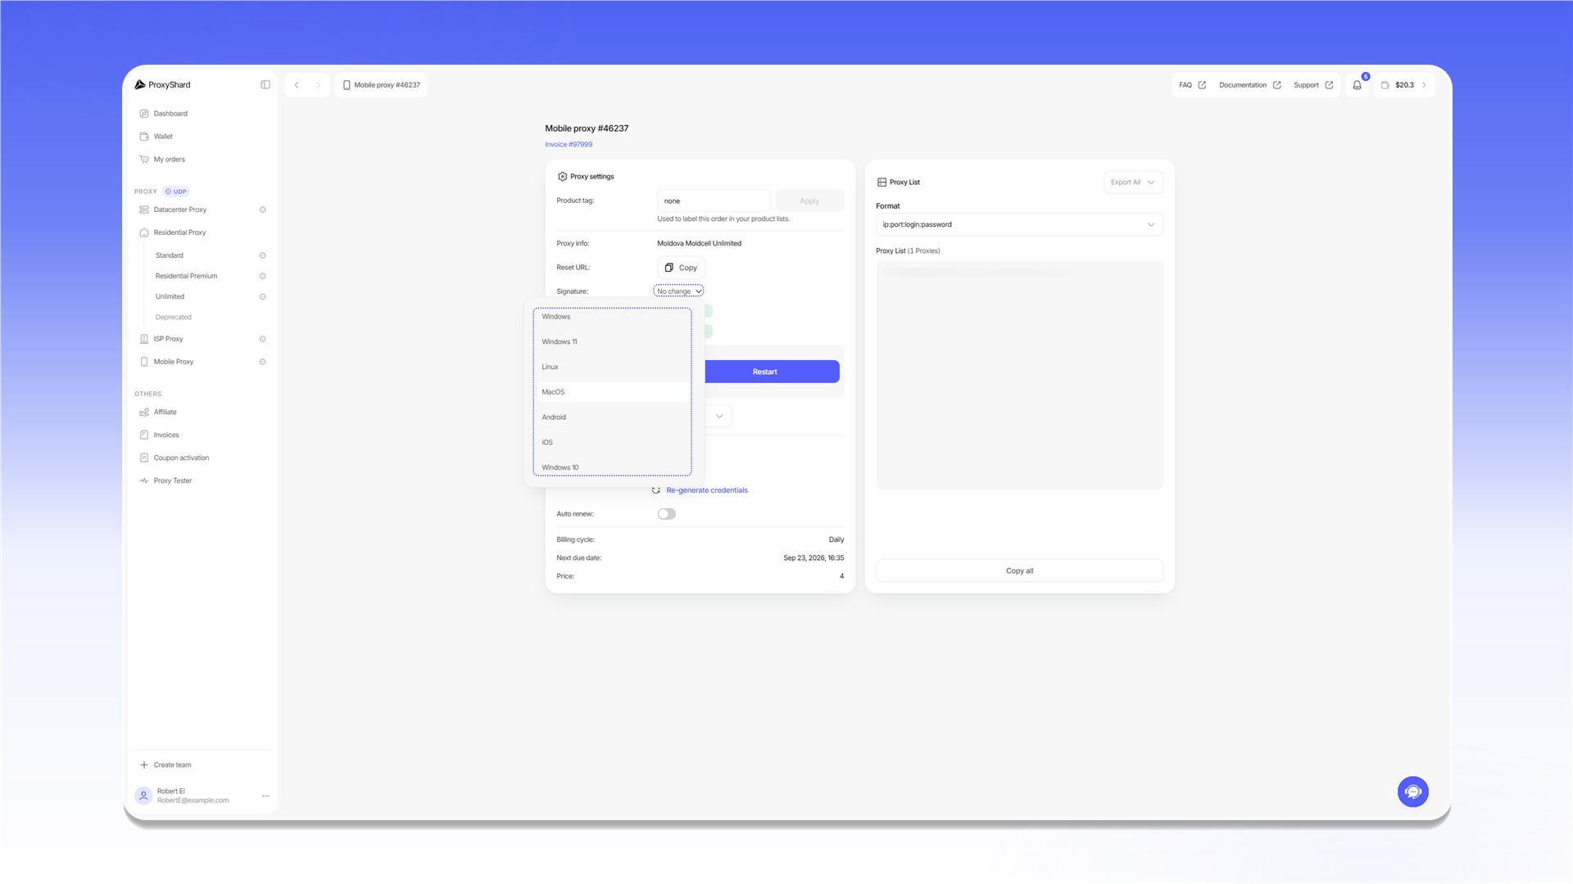1573x884 pixels.
Task: Open the Export All dropdown
Action: (x=1133, y=182)
